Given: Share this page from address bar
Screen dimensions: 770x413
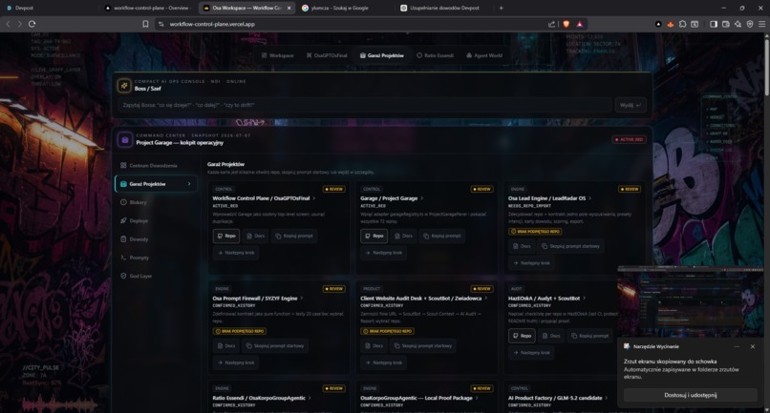Looking at the screenshot, I should click(551, 24).
